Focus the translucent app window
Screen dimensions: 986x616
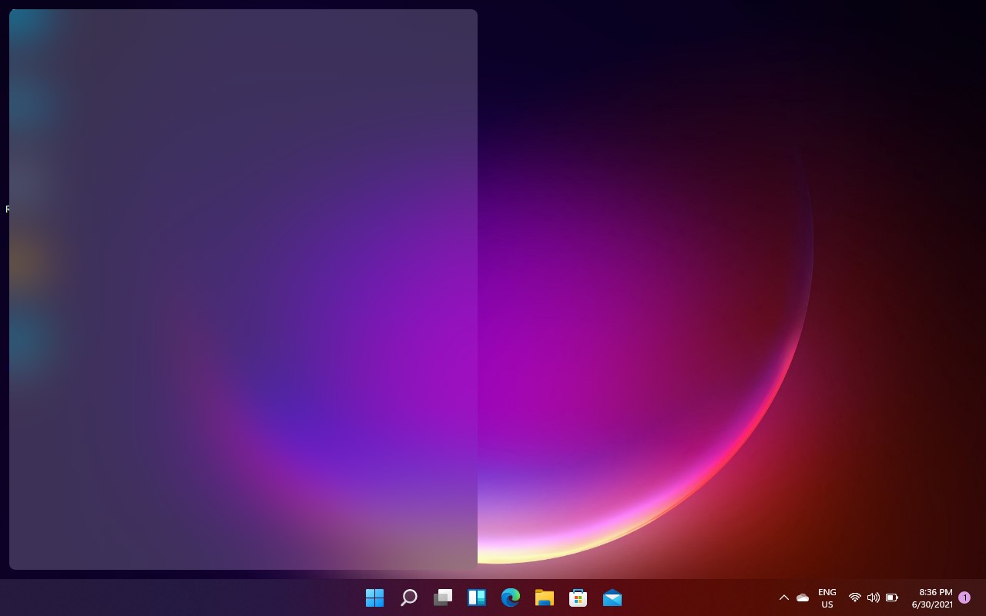pyautogui.click(x=243, y=289)
